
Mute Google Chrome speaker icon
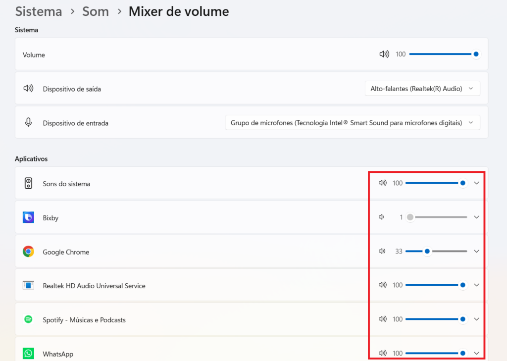[382, 251]
